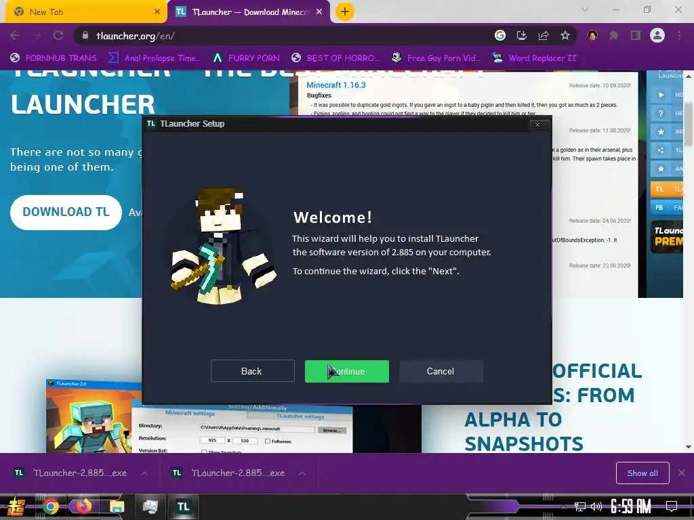
Task: Click the DOWNLOAD TL button on the webpage
Action: pyautogui.click(x=66, y=212)
